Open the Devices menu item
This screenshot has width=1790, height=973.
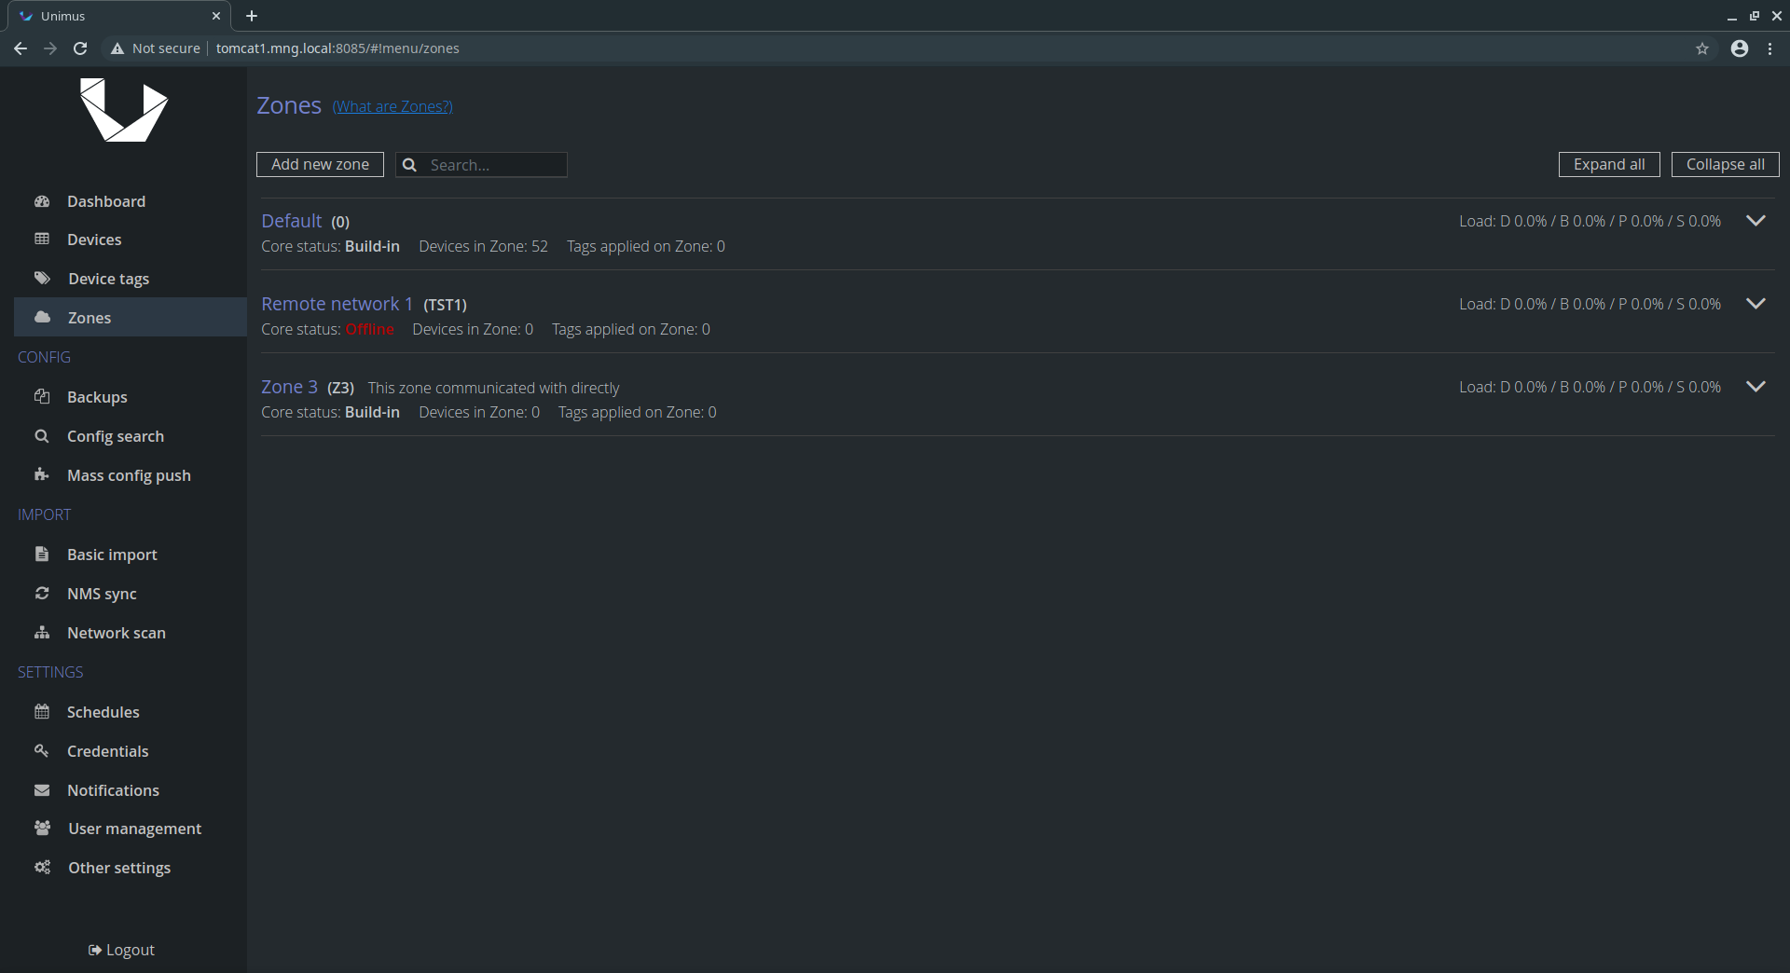click(x=94, y=240)
